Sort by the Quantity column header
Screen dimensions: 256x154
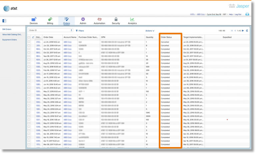point(150,37)
